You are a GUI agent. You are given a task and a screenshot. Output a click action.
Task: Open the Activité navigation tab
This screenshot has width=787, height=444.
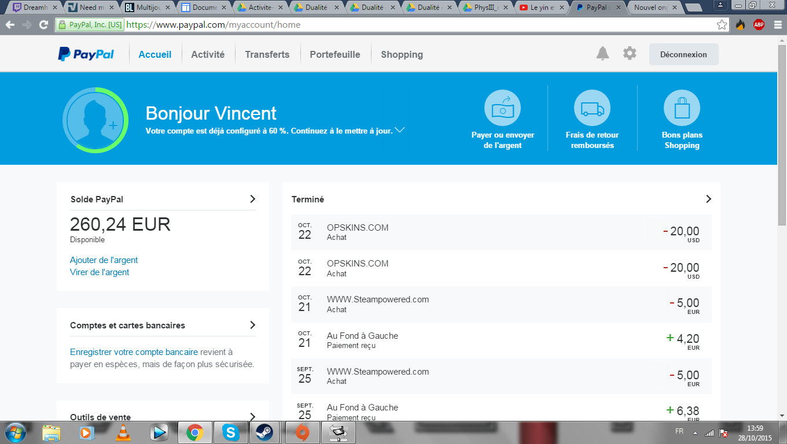(208, 54)
